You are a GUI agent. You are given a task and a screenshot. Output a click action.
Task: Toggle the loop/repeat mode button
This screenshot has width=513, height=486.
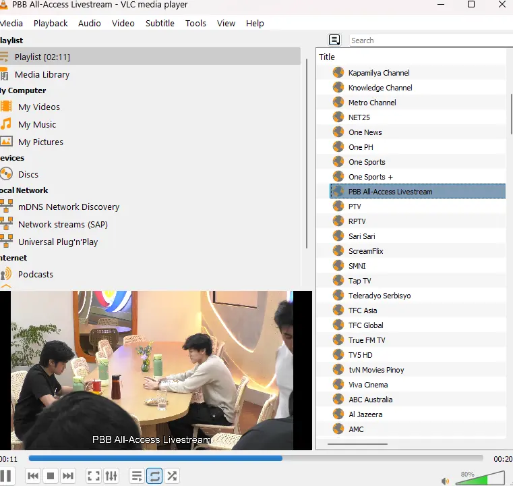coord(154,475)
